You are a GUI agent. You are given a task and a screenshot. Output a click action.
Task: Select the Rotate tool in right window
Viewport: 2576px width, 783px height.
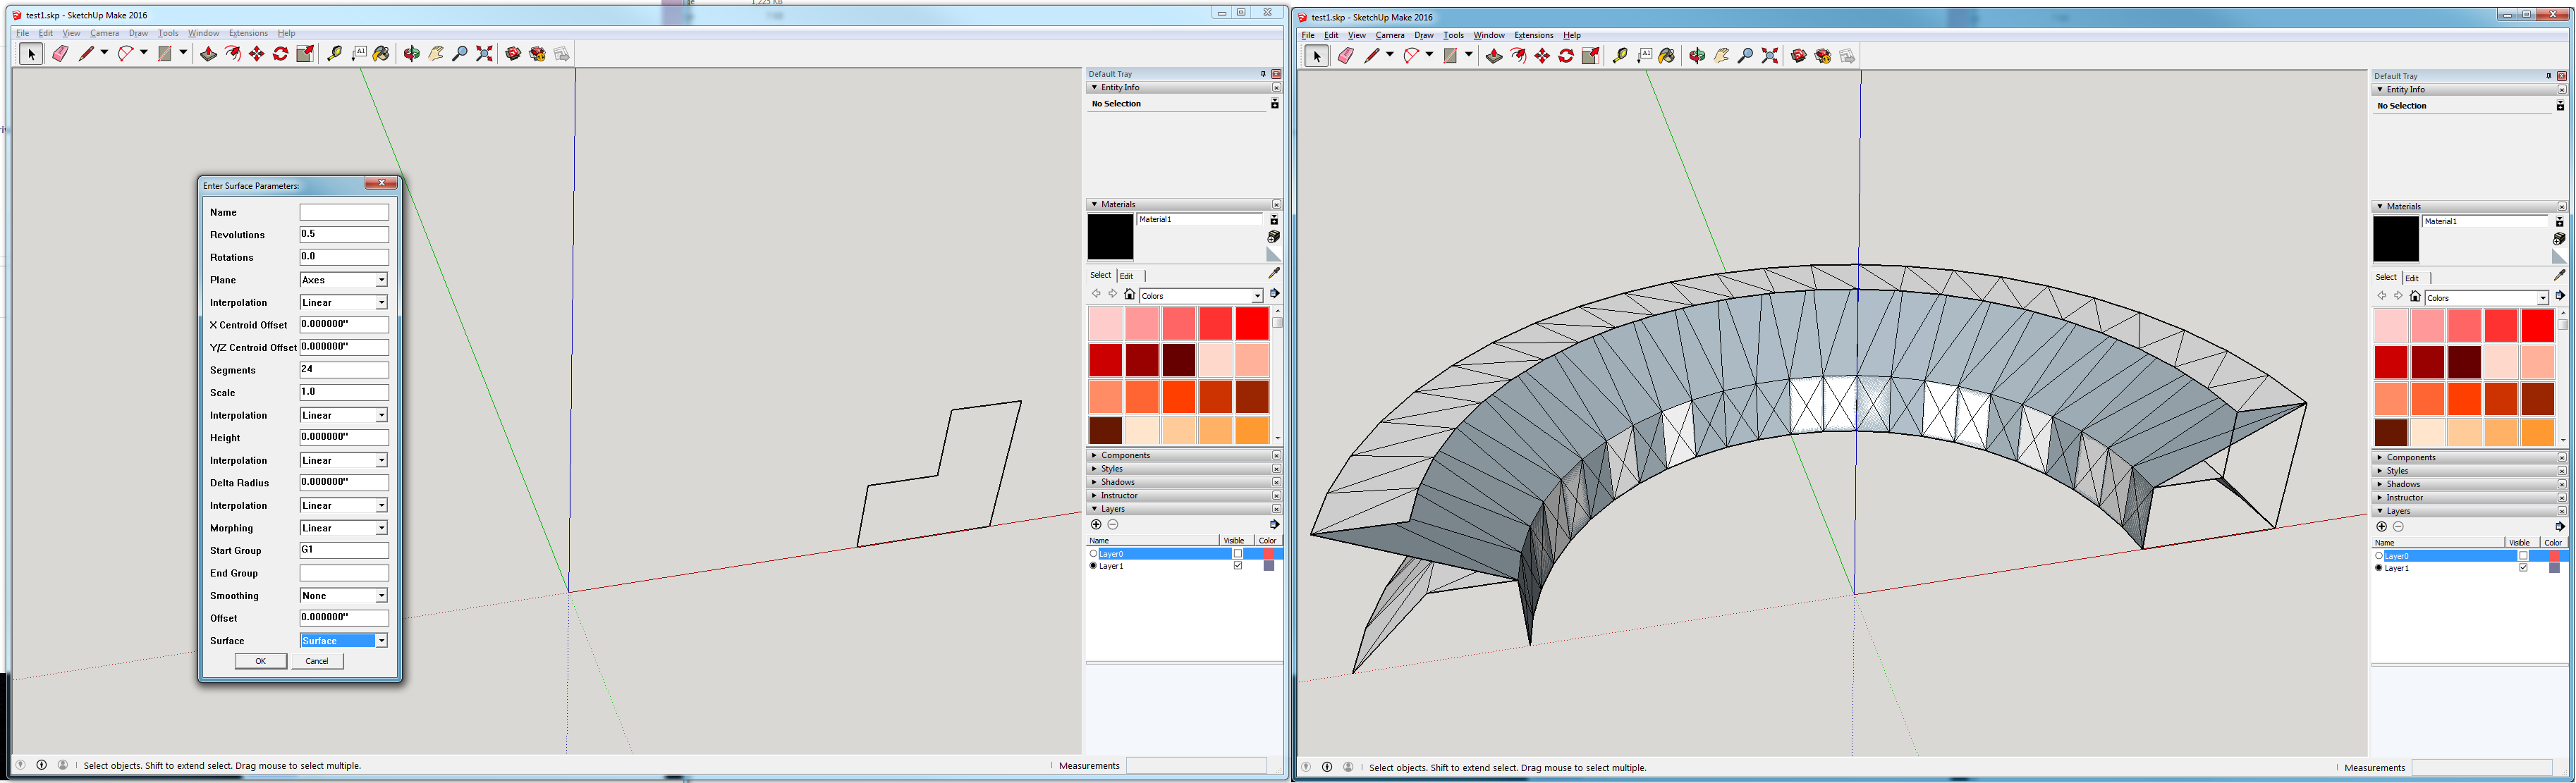point(1566,56)
